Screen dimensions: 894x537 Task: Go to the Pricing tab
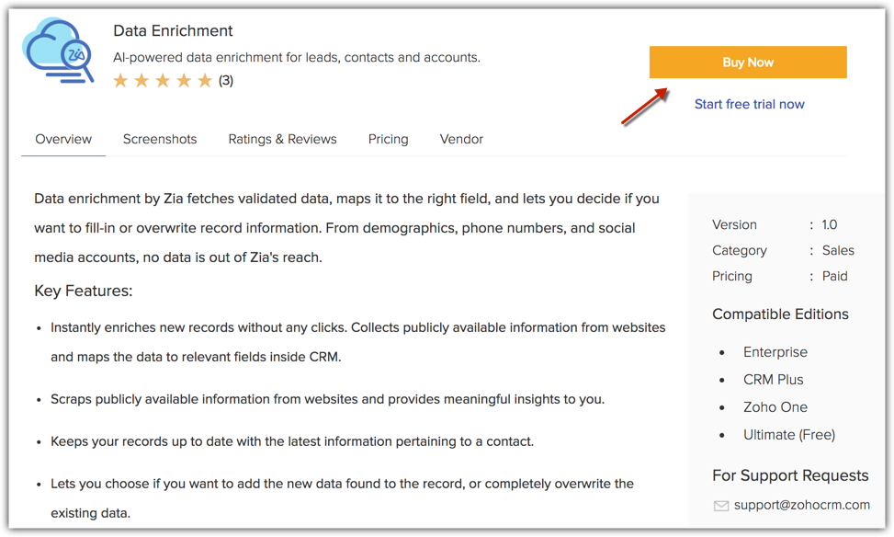pyautogui.click(x=389, y=139)
